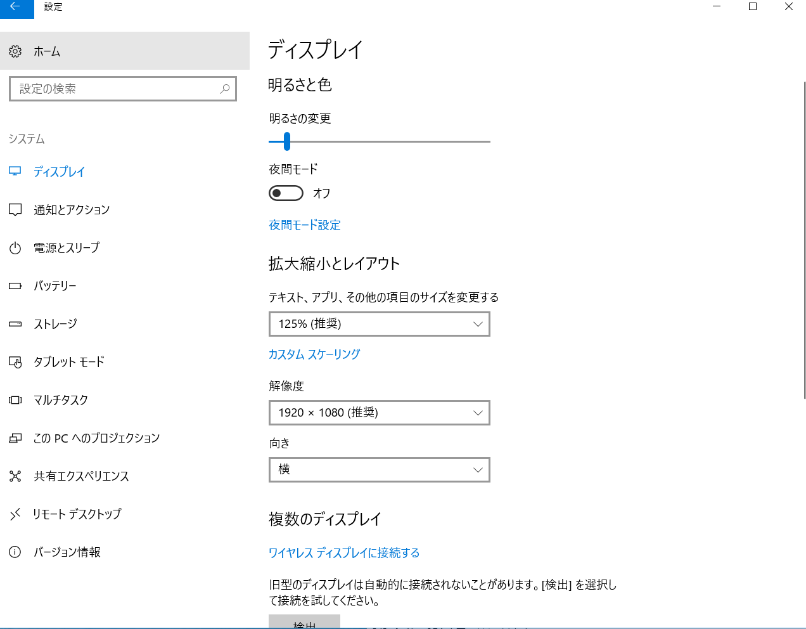The width and height of the screenshot is (806, 629).
Task: Click ワイヤレス ディスプレイに接続する link
Action: [344, 553]
